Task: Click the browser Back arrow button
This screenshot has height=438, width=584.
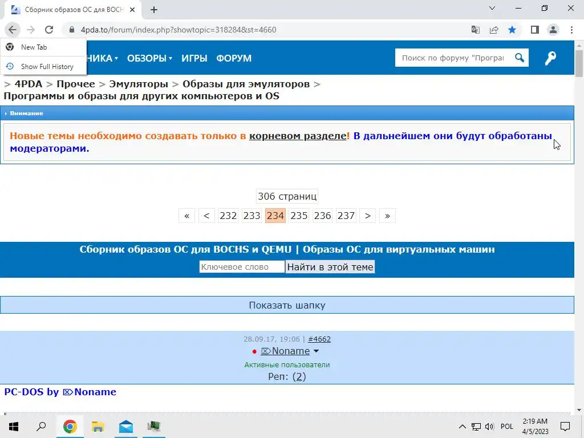Action: point(13,30)
